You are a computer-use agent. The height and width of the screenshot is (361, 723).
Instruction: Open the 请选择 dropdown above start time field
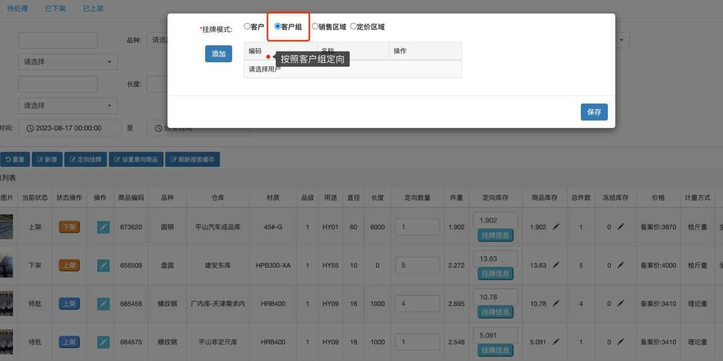(68, 106)
